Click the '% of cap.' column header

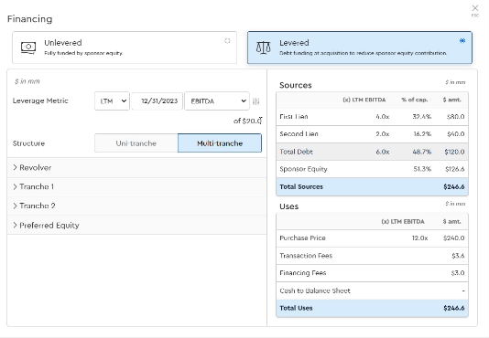(x=415, y=100)
